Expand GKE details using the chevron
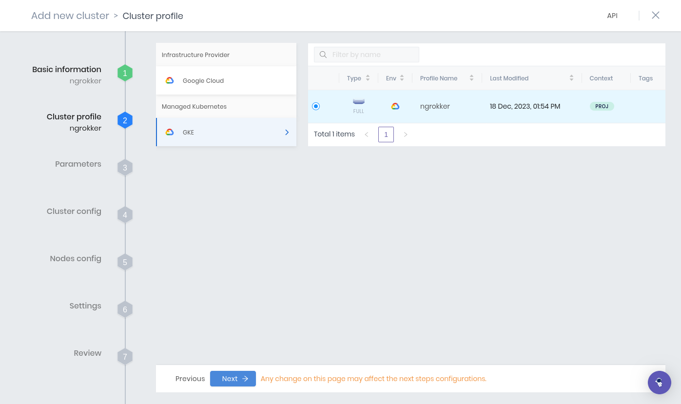This screenshot has height=404, width=681. pyautogui.click(x=287, y=132)
